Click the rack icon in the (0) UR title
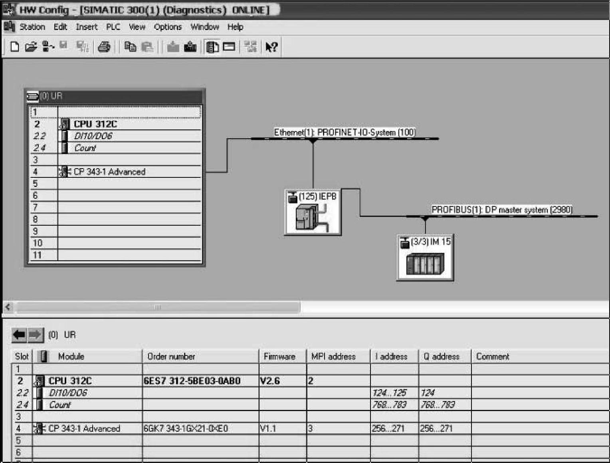The width and height of the screenshot is (610, 463). point(33,96)
